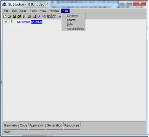
Task: Open the File menu
Action: (6, 11)
